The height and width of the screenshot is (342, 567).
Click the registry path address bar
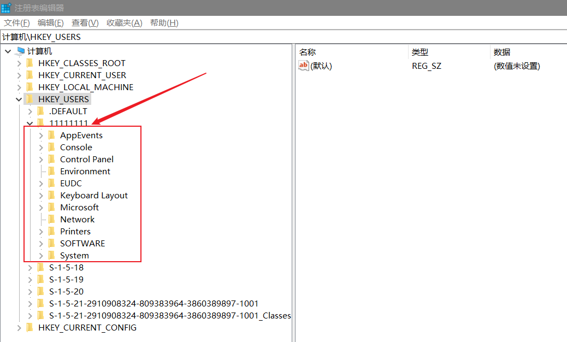(273, 37)
